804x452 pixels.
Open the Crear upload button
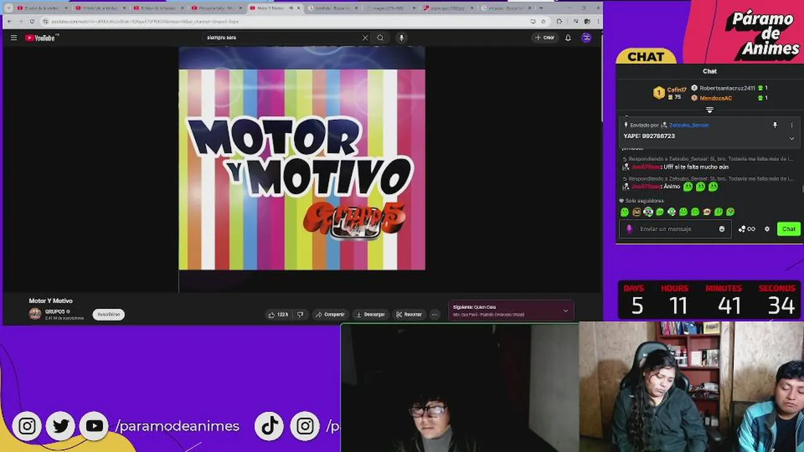(x=545, y=38)
